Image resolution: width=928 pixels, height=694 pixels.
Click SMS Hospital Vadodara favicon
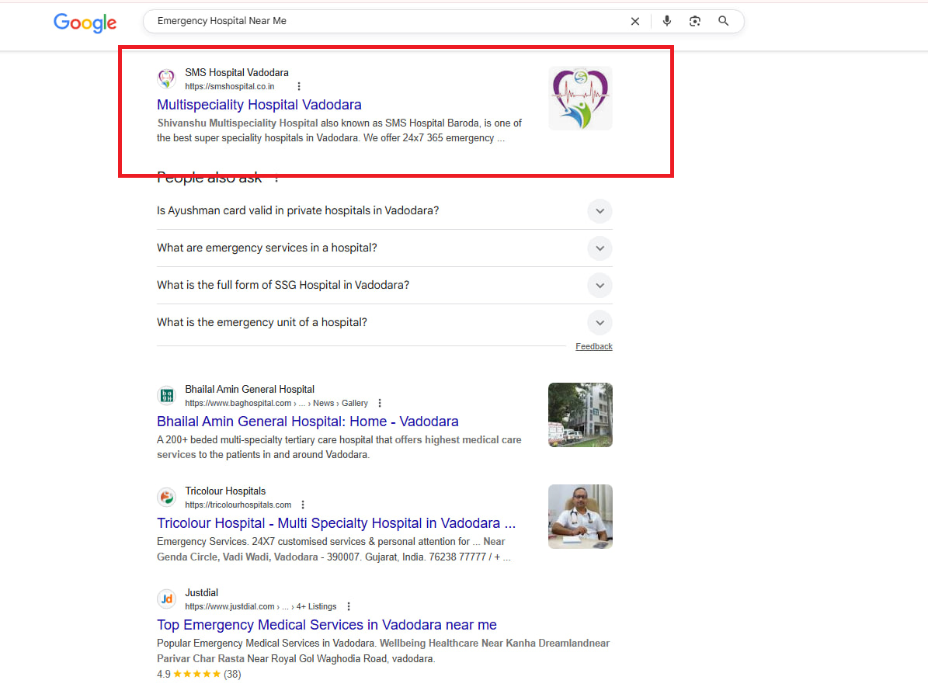167,78
